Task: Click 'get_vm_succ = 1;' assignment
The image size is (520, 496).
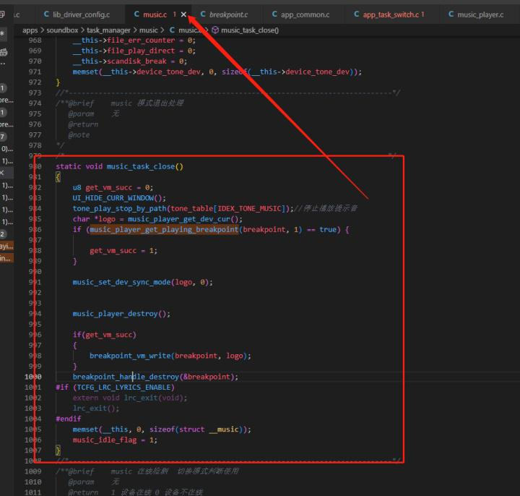Action: tap(123, 251)
